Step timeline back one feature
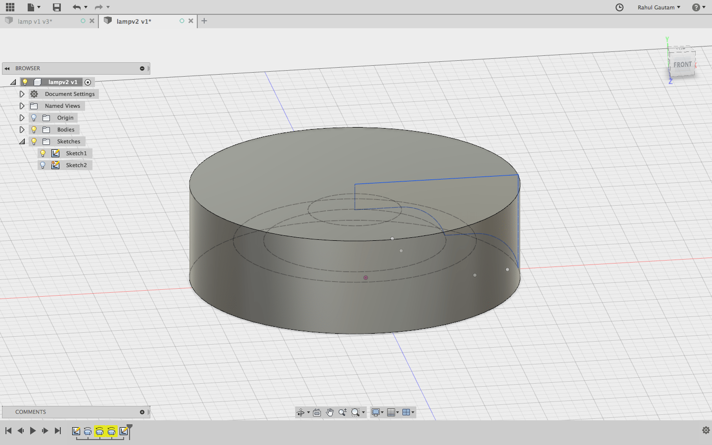 [20, 431]
